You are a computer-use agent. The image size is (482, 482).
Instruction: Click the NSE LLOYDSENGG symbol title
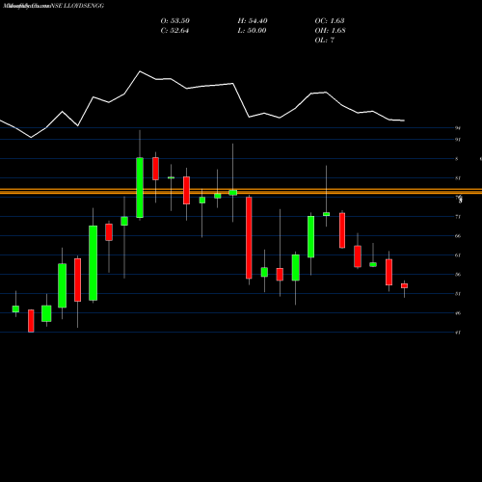(77, 6)
